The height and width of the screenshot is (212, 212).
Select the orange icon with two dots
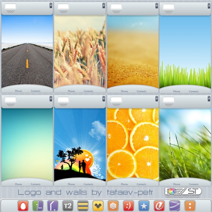[190, 205]
